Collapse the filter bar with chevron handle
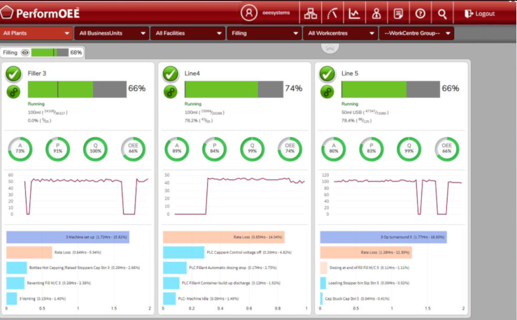Image resolution: width=517 pixels, height=320 pixels. click(x=330, y=47)
